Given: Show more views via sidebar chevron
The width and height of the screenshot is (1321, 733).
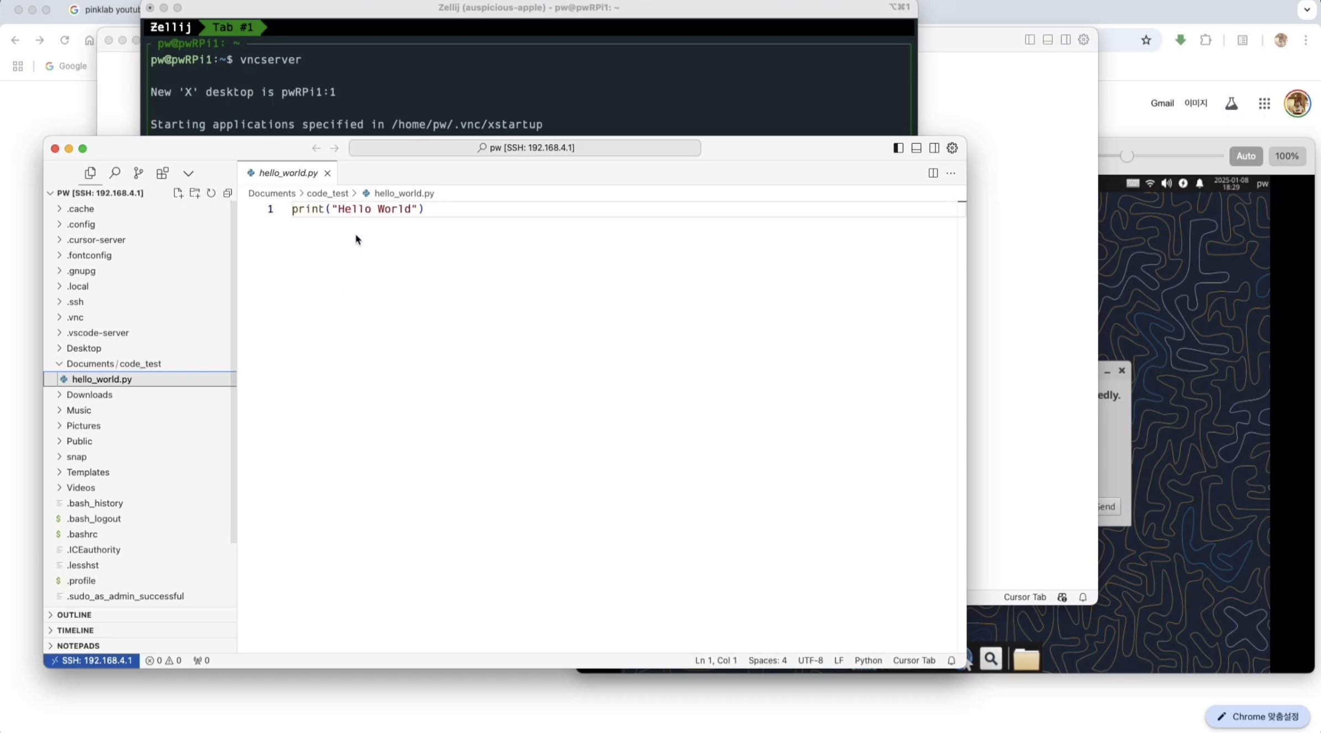Looking at the screenshot, I should pyautogui.click(x=188, y=173).
